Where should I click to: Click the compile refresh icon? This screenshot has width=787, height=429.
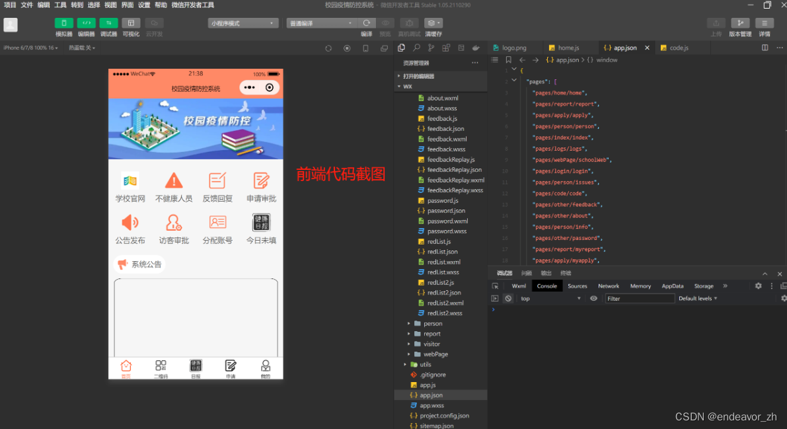[367, 23]
